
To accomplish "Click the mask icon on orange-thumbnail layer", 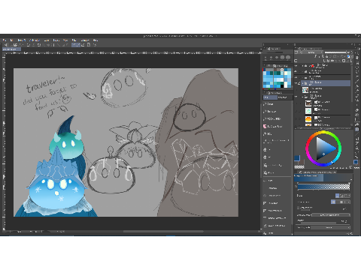I will tap(316, 117).
